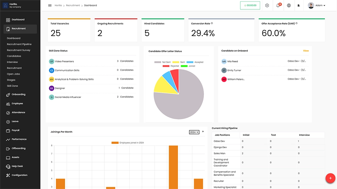The image size is (337, 189).
Task: Click the Offer Acceptance Rate info icon
Action: [x=297, y=23]
